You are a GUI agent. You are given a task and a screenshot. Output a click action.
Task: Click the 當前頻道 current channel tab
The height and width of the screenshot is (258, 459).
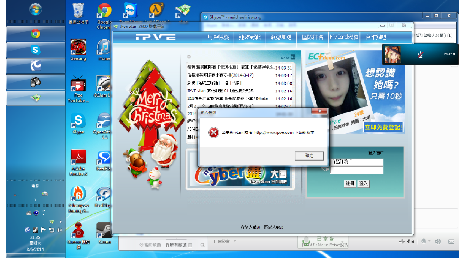(150, 245)
